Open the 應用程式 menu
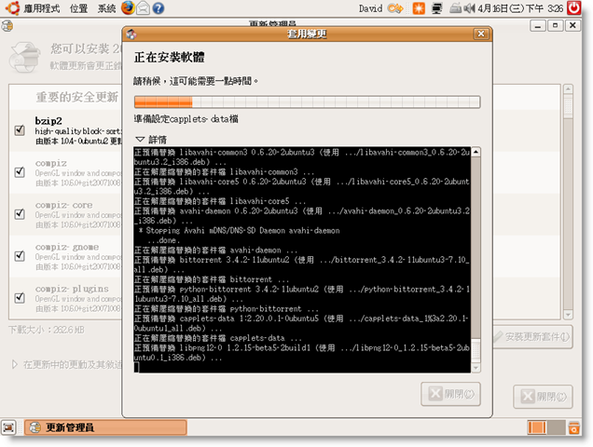The image size is (593, 447). coord(34,8)
